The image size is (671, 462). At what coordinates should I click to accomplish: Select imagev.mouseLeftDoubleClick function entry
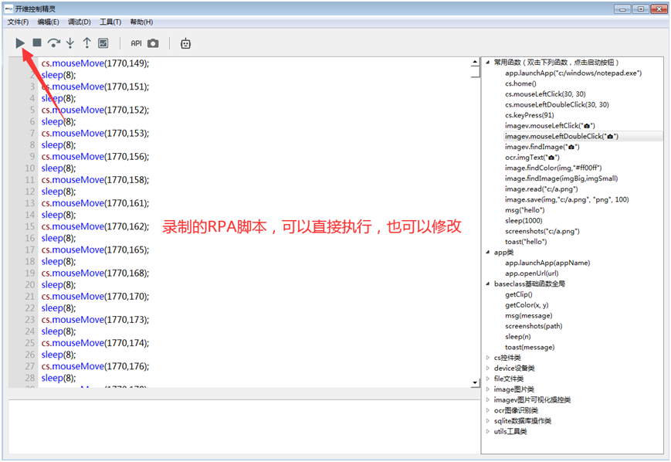[561, 136]
